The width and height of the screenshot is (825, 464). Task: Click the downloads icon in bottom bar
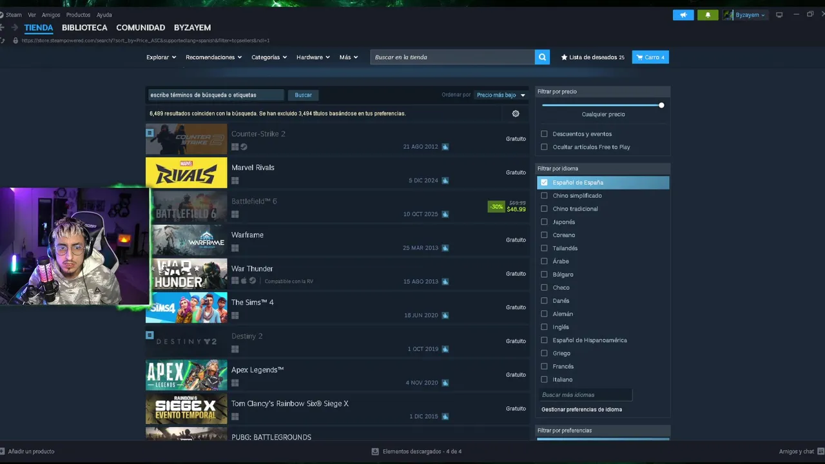[x=375, y=452]
